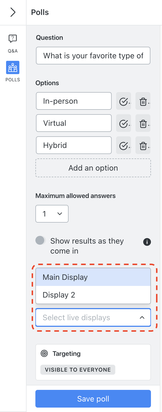This screenshot has width=162, height=412.
Task: Click Add an option button
Action: 93,168
